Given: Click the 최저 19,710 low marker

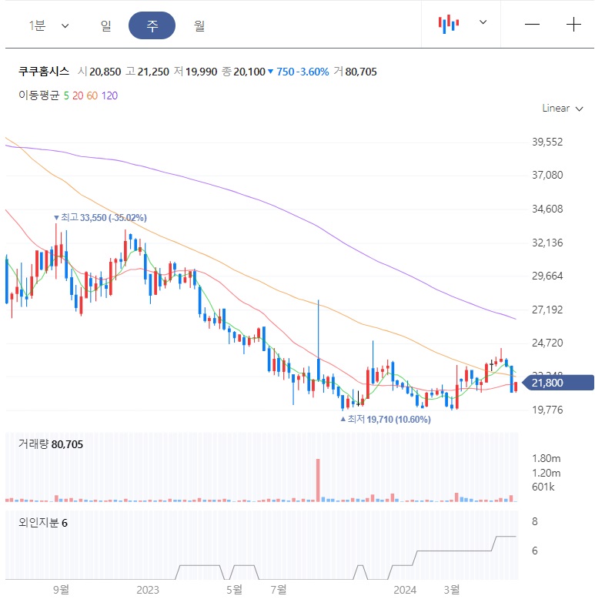Looking at the screenshot, I should pos(386,419).
